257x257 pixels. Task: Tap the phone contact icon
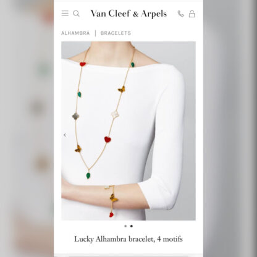(x=180, y=14)
